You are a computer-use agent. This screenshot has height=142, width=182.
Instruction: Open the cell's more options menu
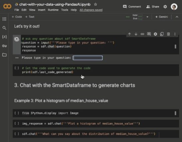click(x=175, y=34)
